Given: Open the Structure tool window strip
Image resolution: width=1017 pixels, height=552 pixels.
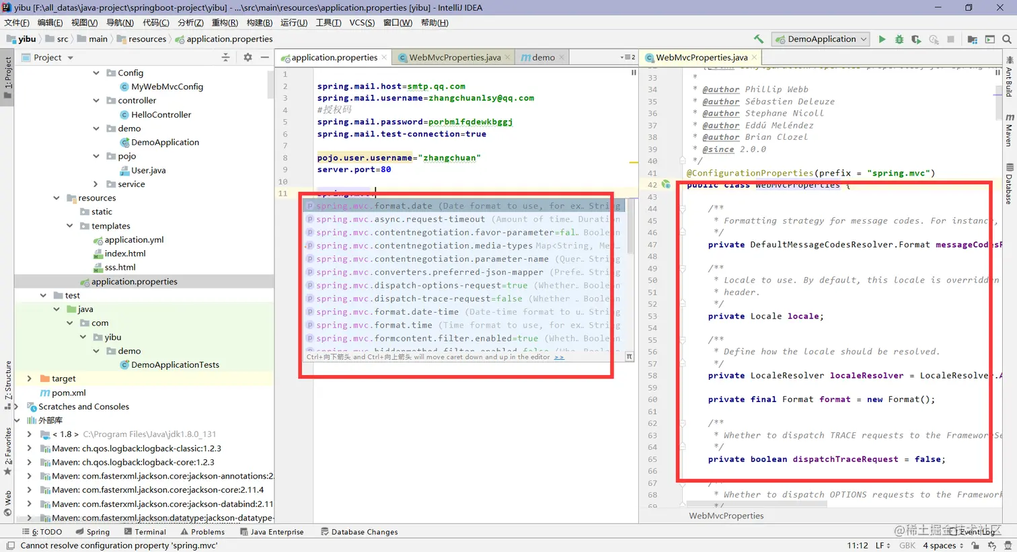Looking at the screenshot, I should coord(8,385).
